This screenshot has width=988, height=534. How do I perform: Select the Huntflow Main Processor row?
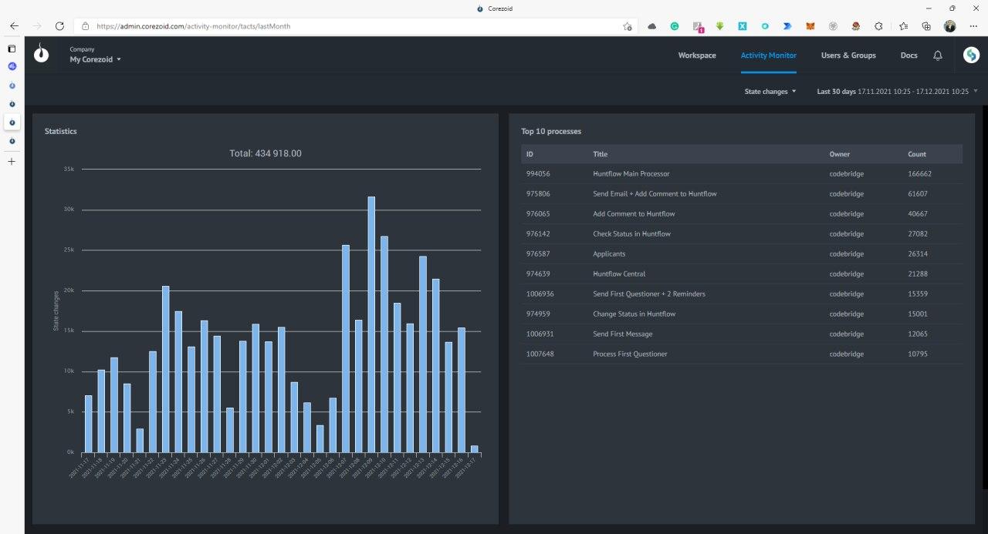pyautogui.click(x=631, y=174)
